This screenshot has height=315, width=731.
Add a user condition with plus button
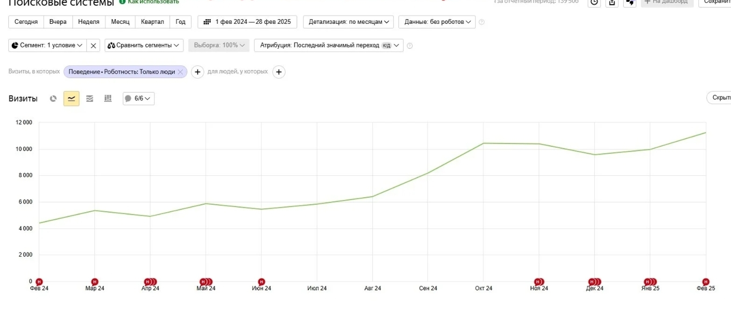(279, 72)
